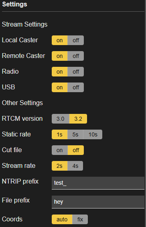Set Static rate to 1s
Viewport: 146px width, 227px height.
[60, 134]
